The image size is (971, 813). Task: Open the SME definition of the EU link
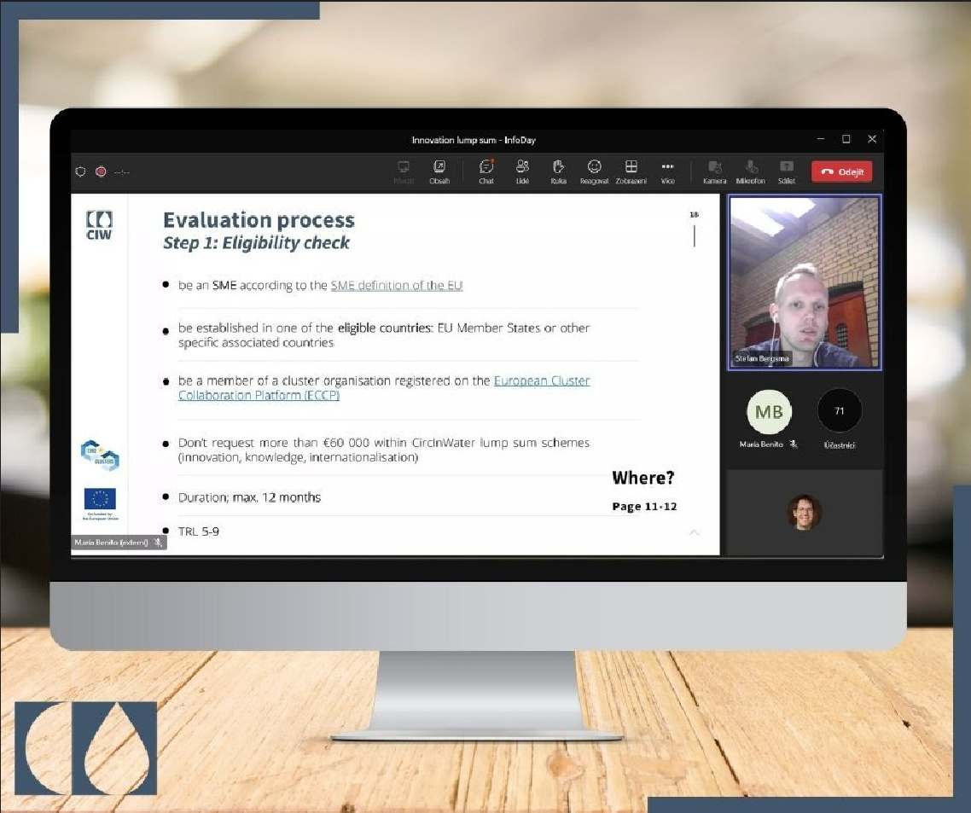coord(397,286)
